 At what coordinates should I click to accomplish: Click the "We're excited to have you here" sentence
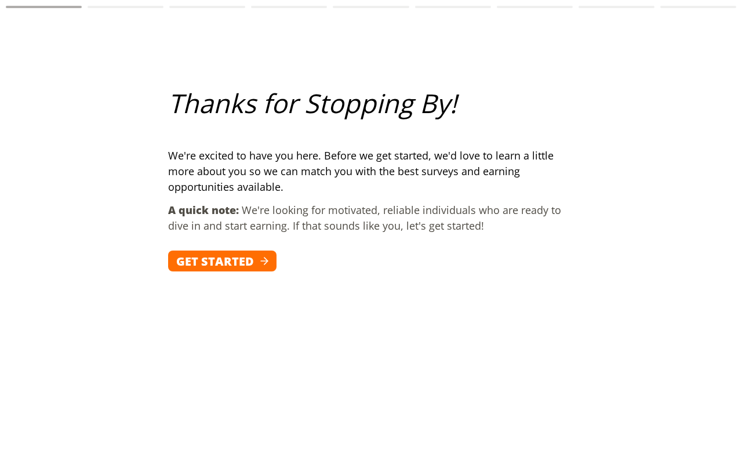(x=245, y=155)
